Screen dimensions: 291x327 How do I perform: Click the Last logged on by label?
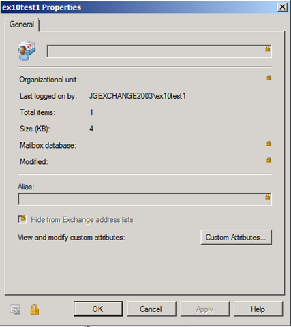48,96
